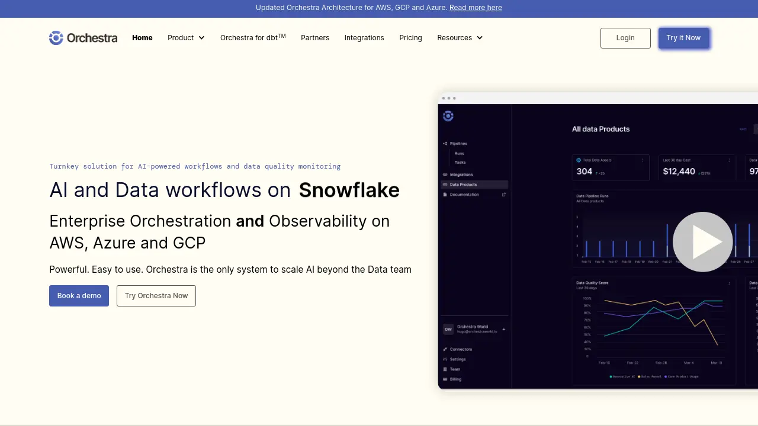Go to the Integrations nav item
758x426 pixels.
pyautogui.click(x=364, y=38)
